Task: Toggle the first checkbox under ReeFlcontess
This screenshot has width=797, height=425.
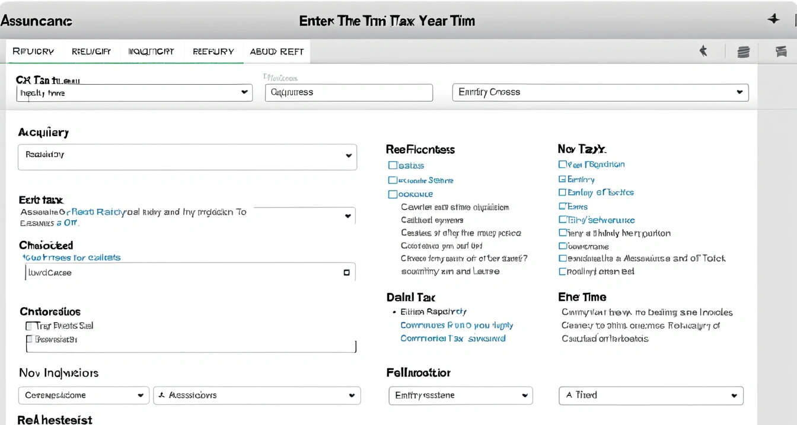Action: click(392, 166)
